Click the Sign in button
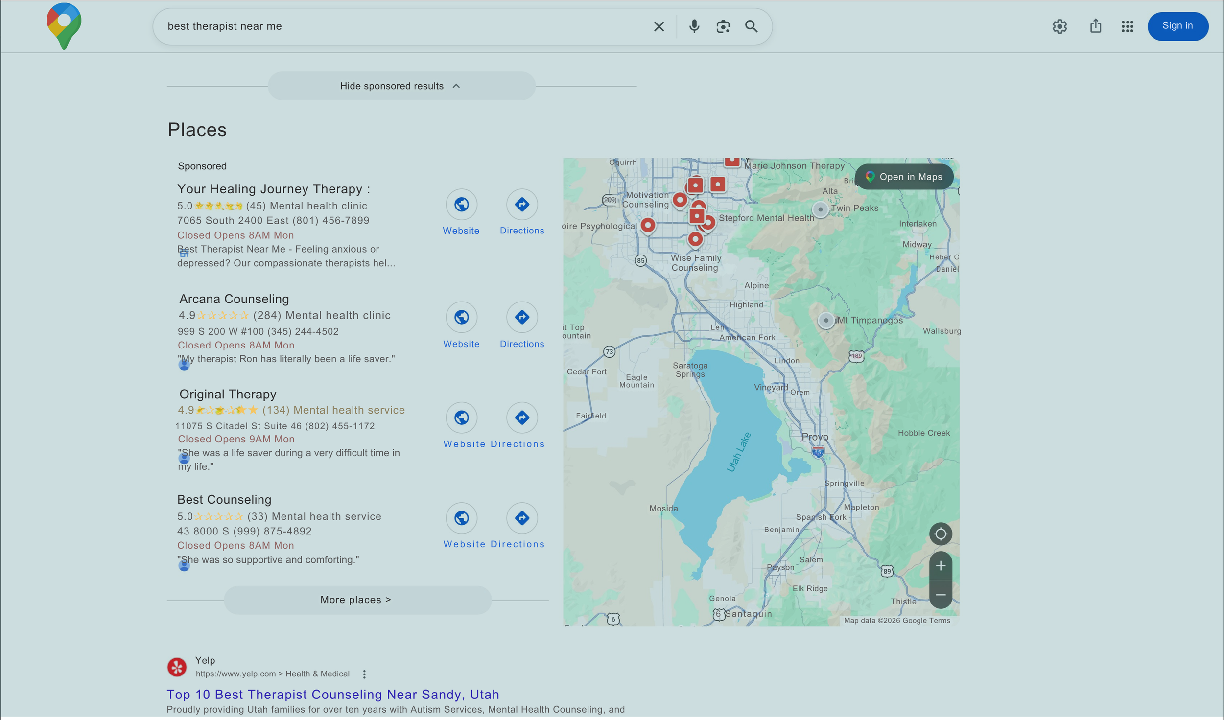Viewport: 1224px width, 720px height. [x=1177, y=26]
